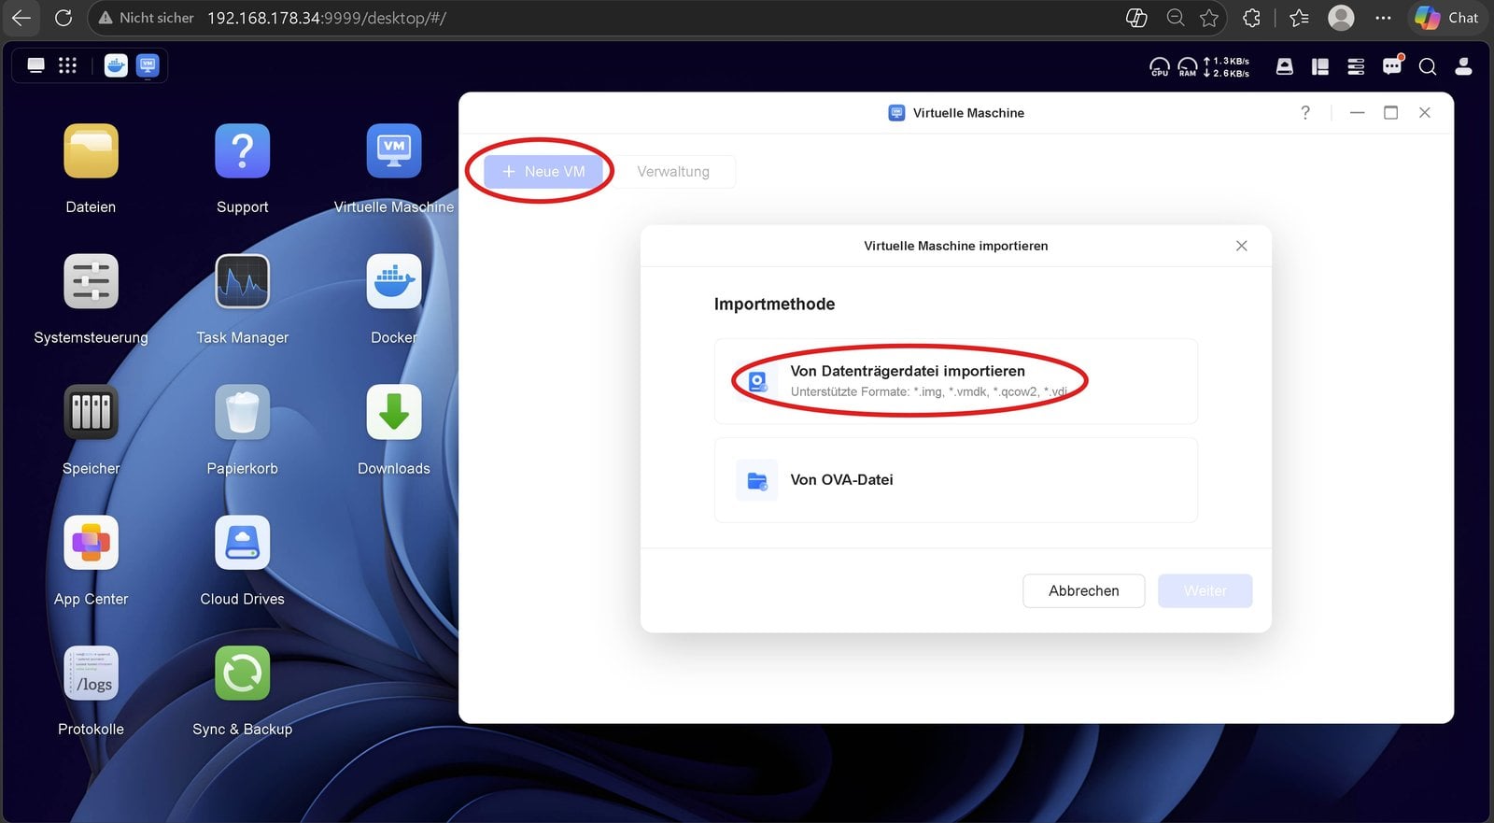View network speed indicator in top bar

pos(1227,66)
